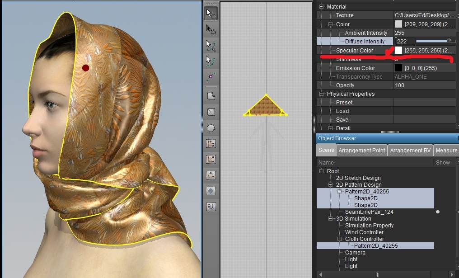
Task: Open the Emission Color black swatch
Action: pos(398,68)
